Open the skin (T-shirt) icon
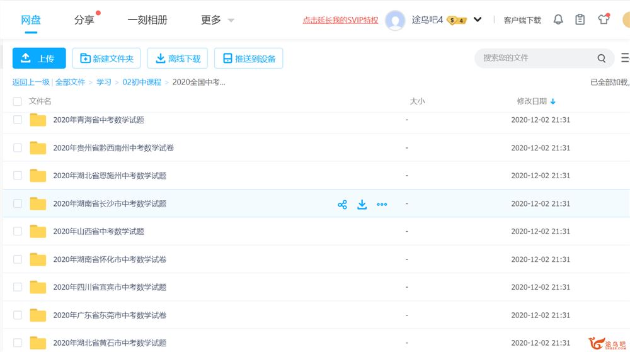 coord(604,19)
